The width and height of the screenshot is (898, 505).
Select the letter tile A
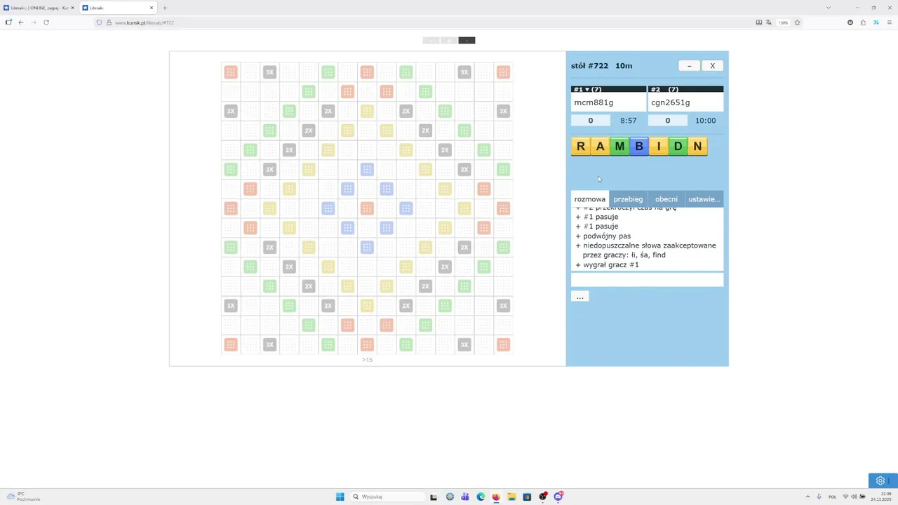pyautogui.click(x=600, y=147)
